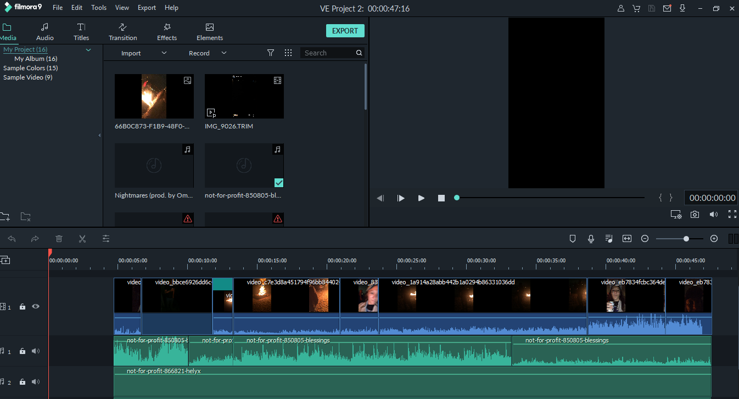The image size is (739, 399).
Task: Switch to the Transition tab
Action: click(x=123, y=32)
